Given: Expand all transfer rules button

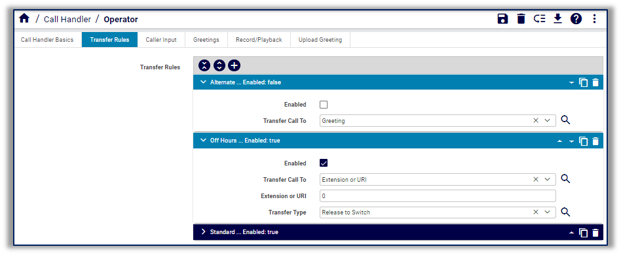Looking at the screenshot, I should 219,65.
